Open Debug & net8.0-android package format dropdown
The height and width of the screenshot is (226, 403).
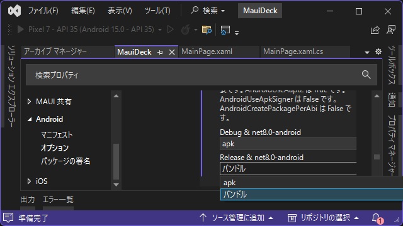288,144
